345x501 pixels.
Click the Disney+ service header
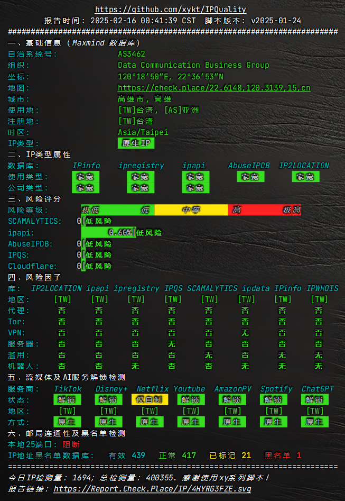111,388
